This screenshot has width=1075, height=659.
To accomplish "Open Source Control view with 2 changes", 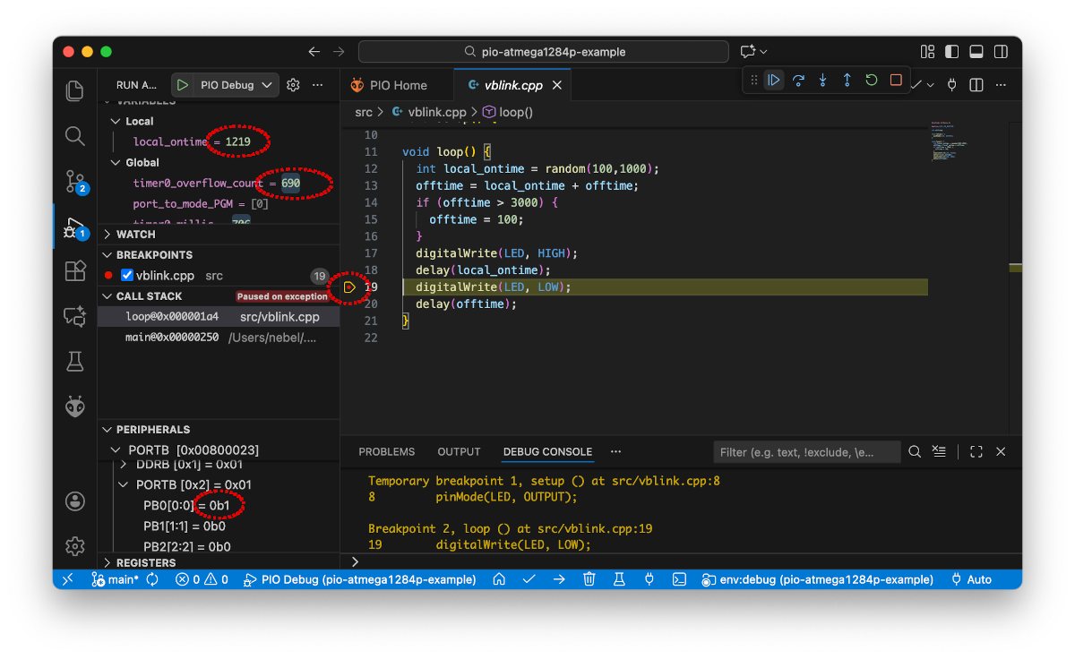I will coord(75,182).
